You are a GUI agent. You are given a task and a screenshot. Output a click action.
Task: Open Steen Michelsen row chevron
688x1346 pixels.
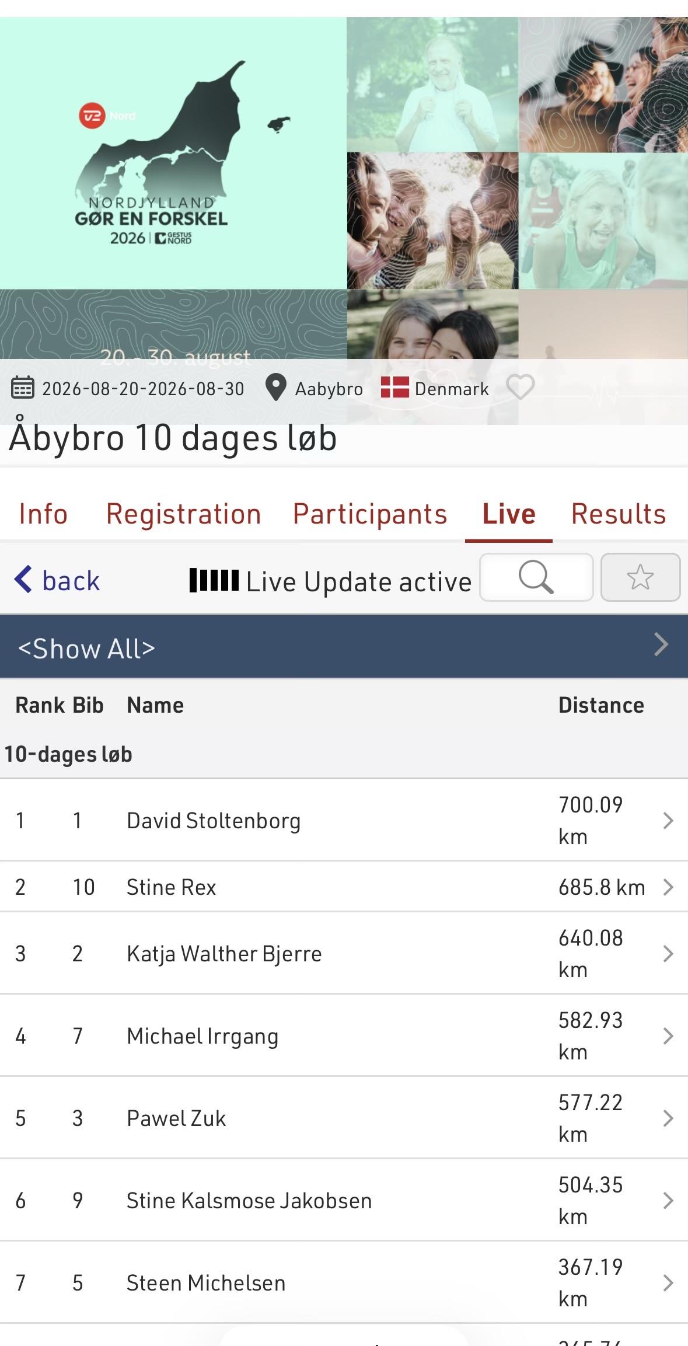[668, 1283]
